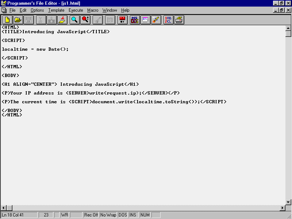This screenshot has width=292, height=219.
Task: Open the Execute menu
Action: coord(76,10)
